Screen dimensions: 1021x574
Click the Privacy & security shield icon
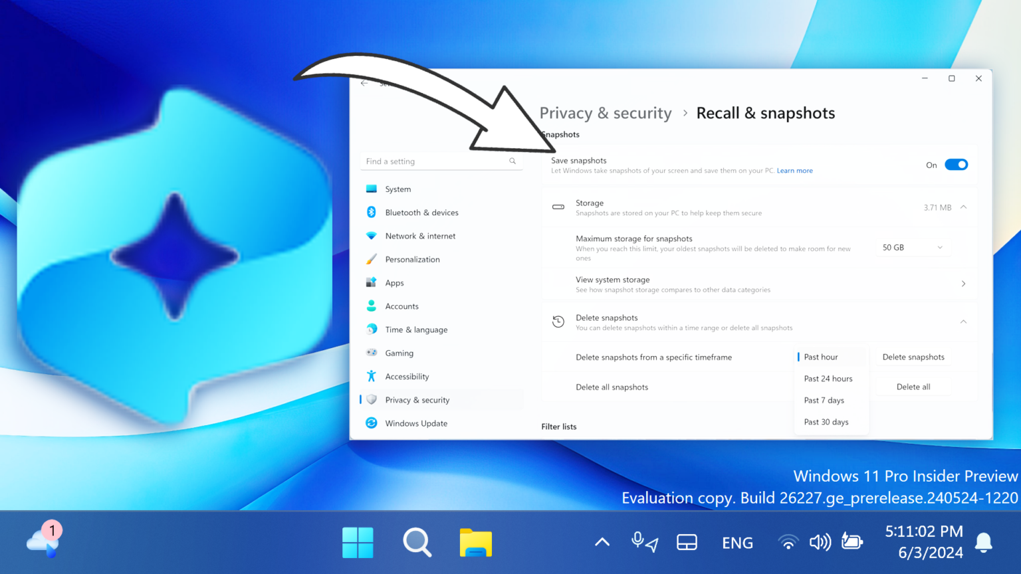(x=372, y=399)
